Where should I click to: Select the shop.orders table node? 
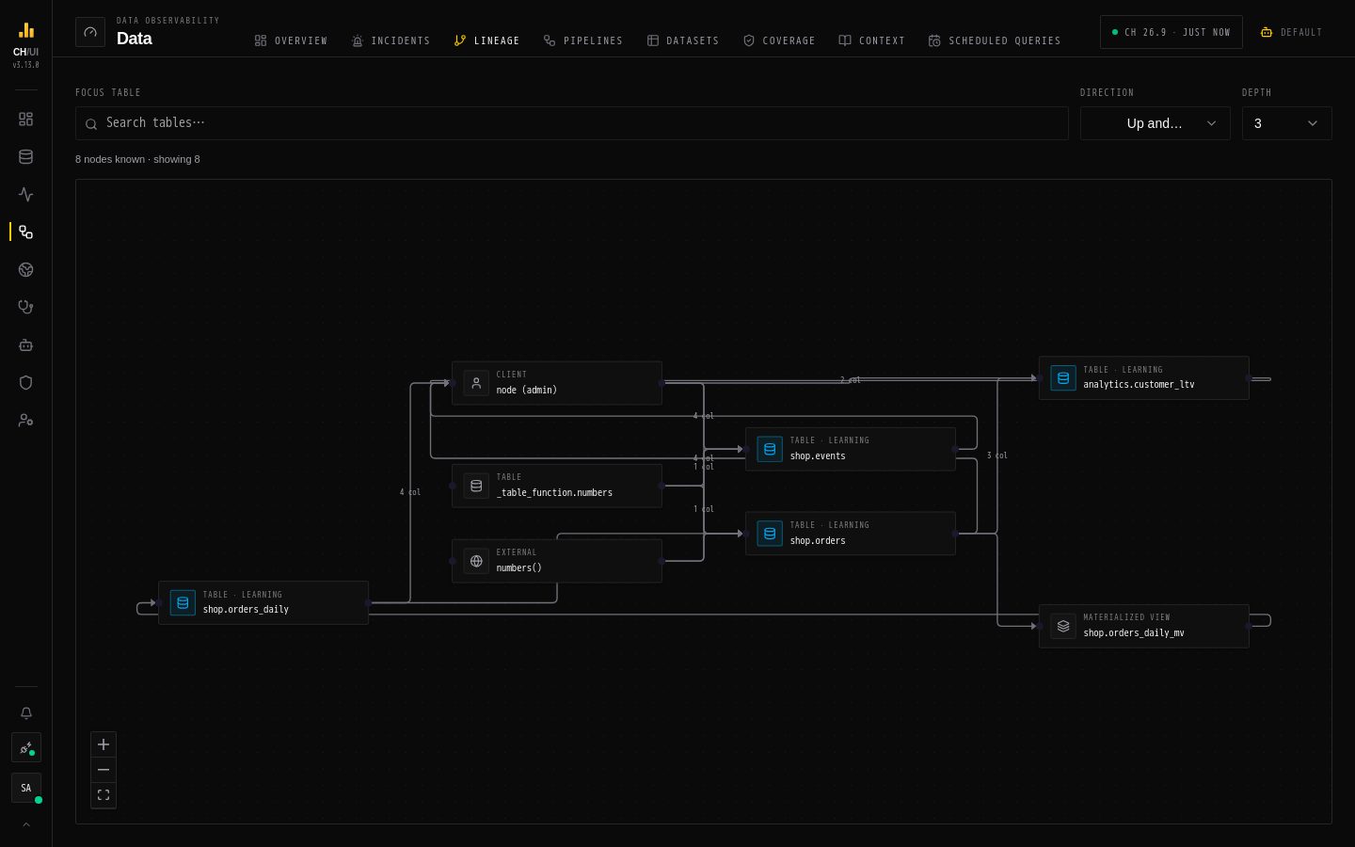[851, 534]
